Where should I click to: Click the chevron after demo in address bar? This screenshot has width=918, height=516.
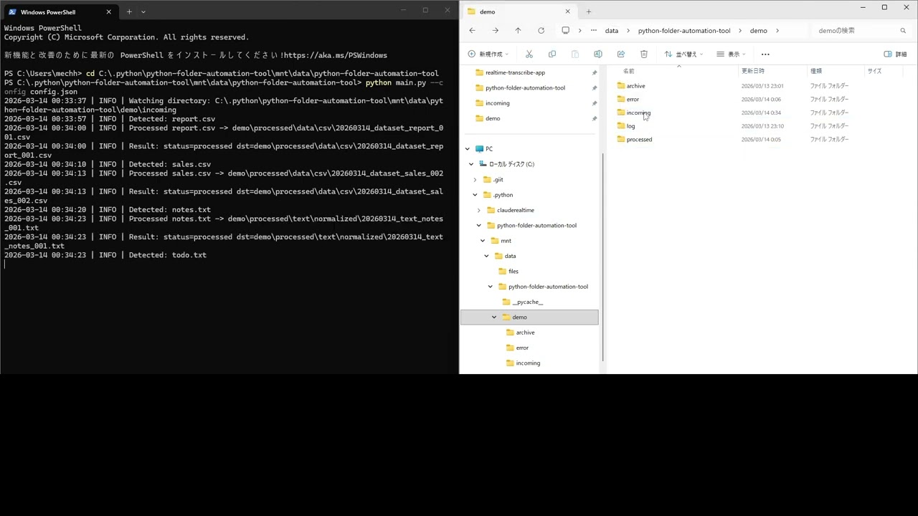coord(777,31)
